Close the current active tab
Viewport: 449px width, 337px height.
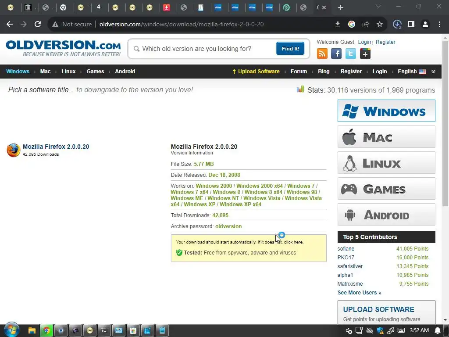point(324,8)
